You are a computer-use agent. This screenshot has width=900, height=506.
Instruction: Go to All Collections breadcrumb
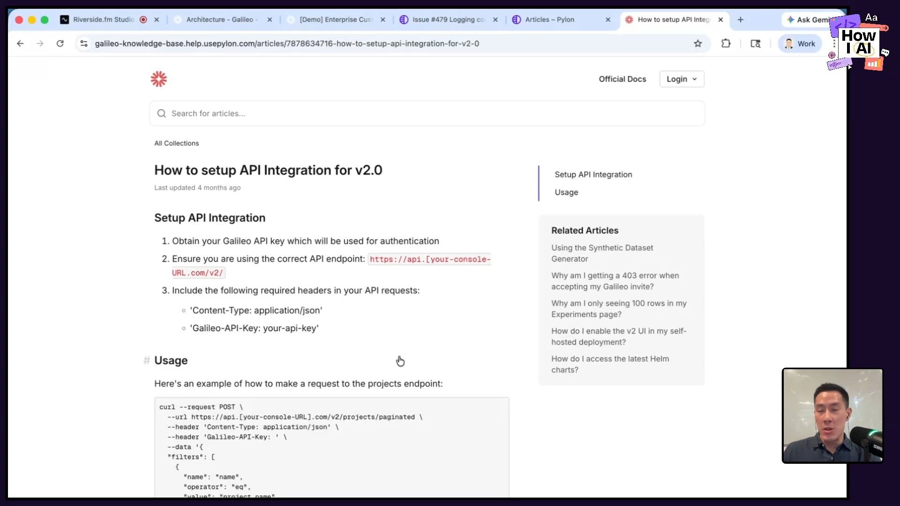[x=177, y=143]
